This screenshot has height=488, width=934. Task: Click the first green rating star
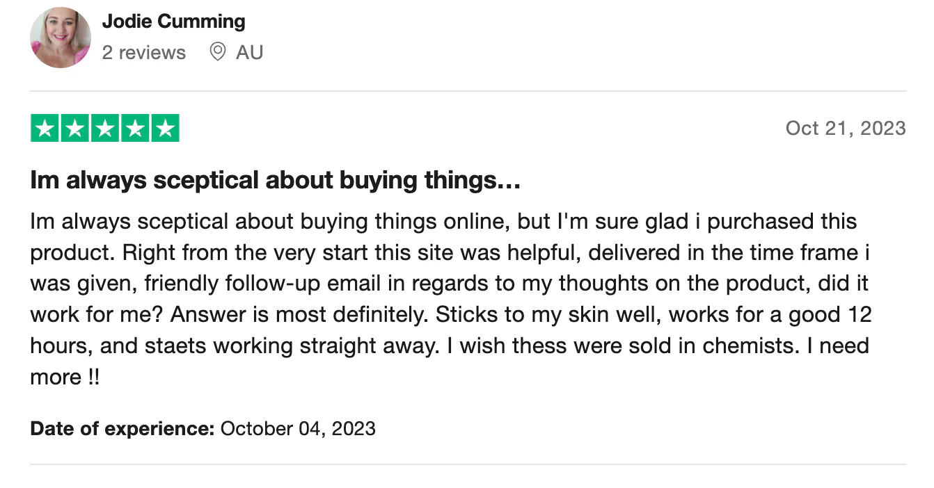pyautogui.click(x=45, y=128)
